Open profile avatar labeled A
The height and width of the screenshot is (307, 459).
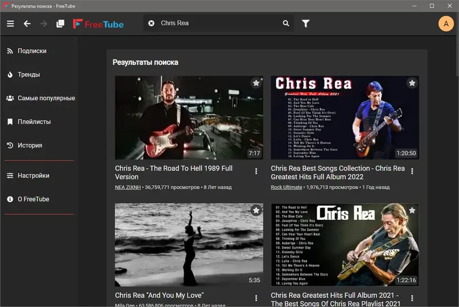tap(446, 24)
